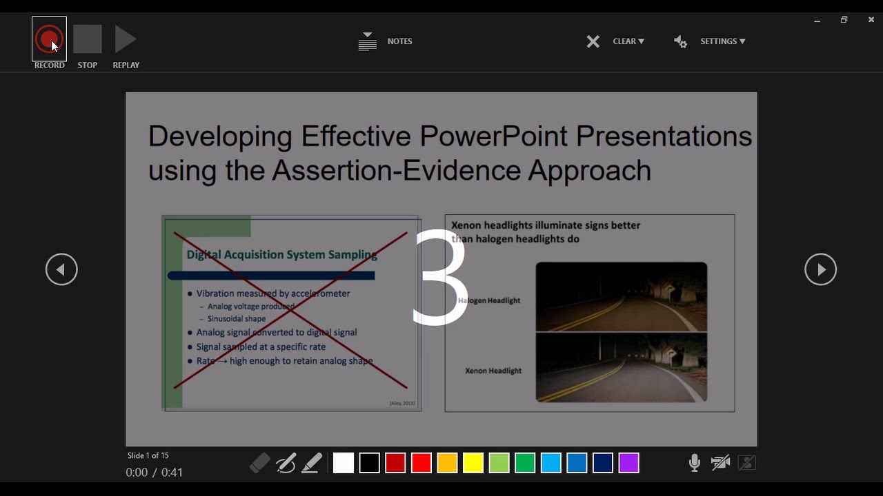Pick the black ink color

(369, 463)
